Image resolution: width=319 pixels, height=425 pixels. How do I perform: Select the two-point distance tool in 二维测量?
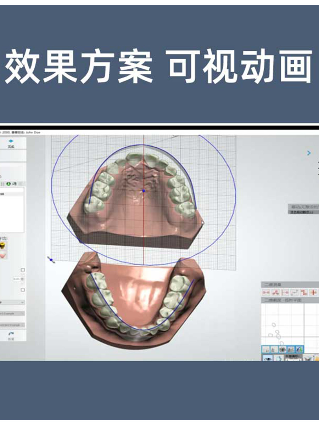pos(266,293)
